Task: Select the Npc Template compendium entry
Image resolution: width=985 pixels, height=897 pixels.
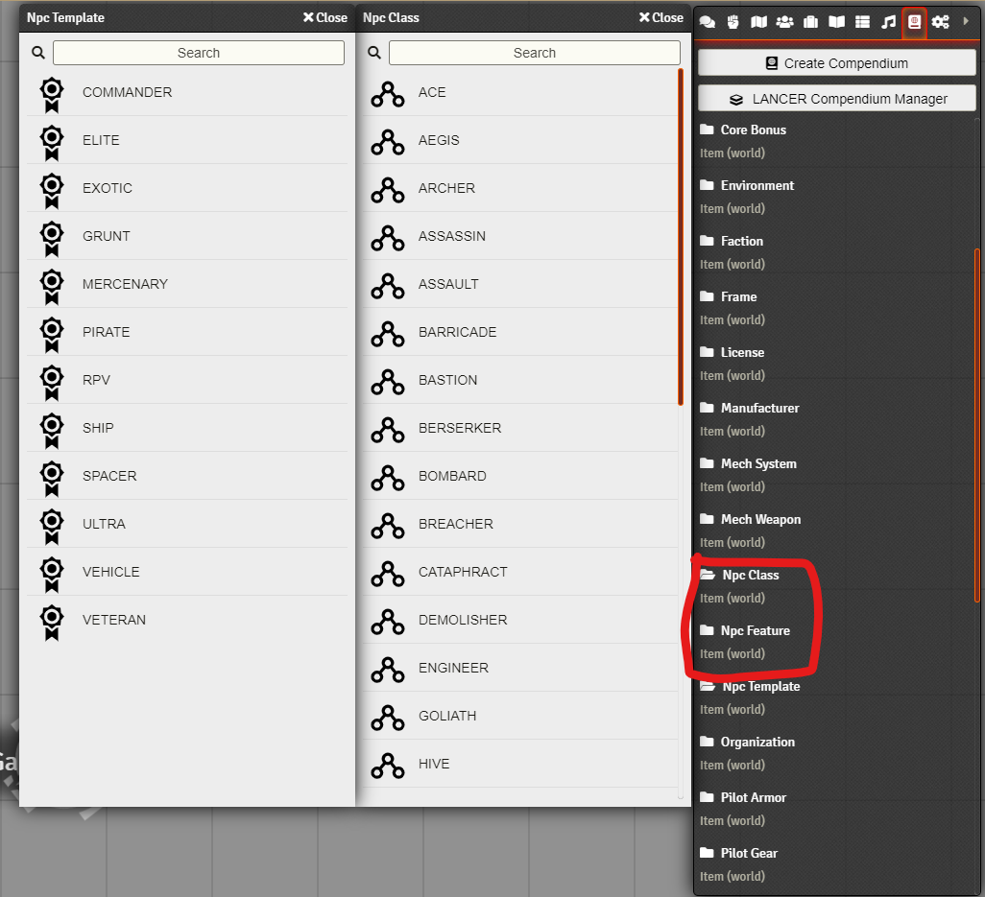Action: (x=760, y=687)
